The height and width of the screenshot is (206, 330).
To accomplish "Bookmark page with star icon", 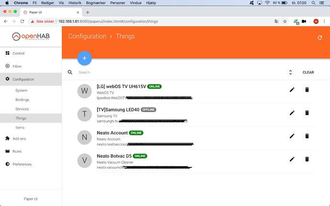I will point(285,21).
